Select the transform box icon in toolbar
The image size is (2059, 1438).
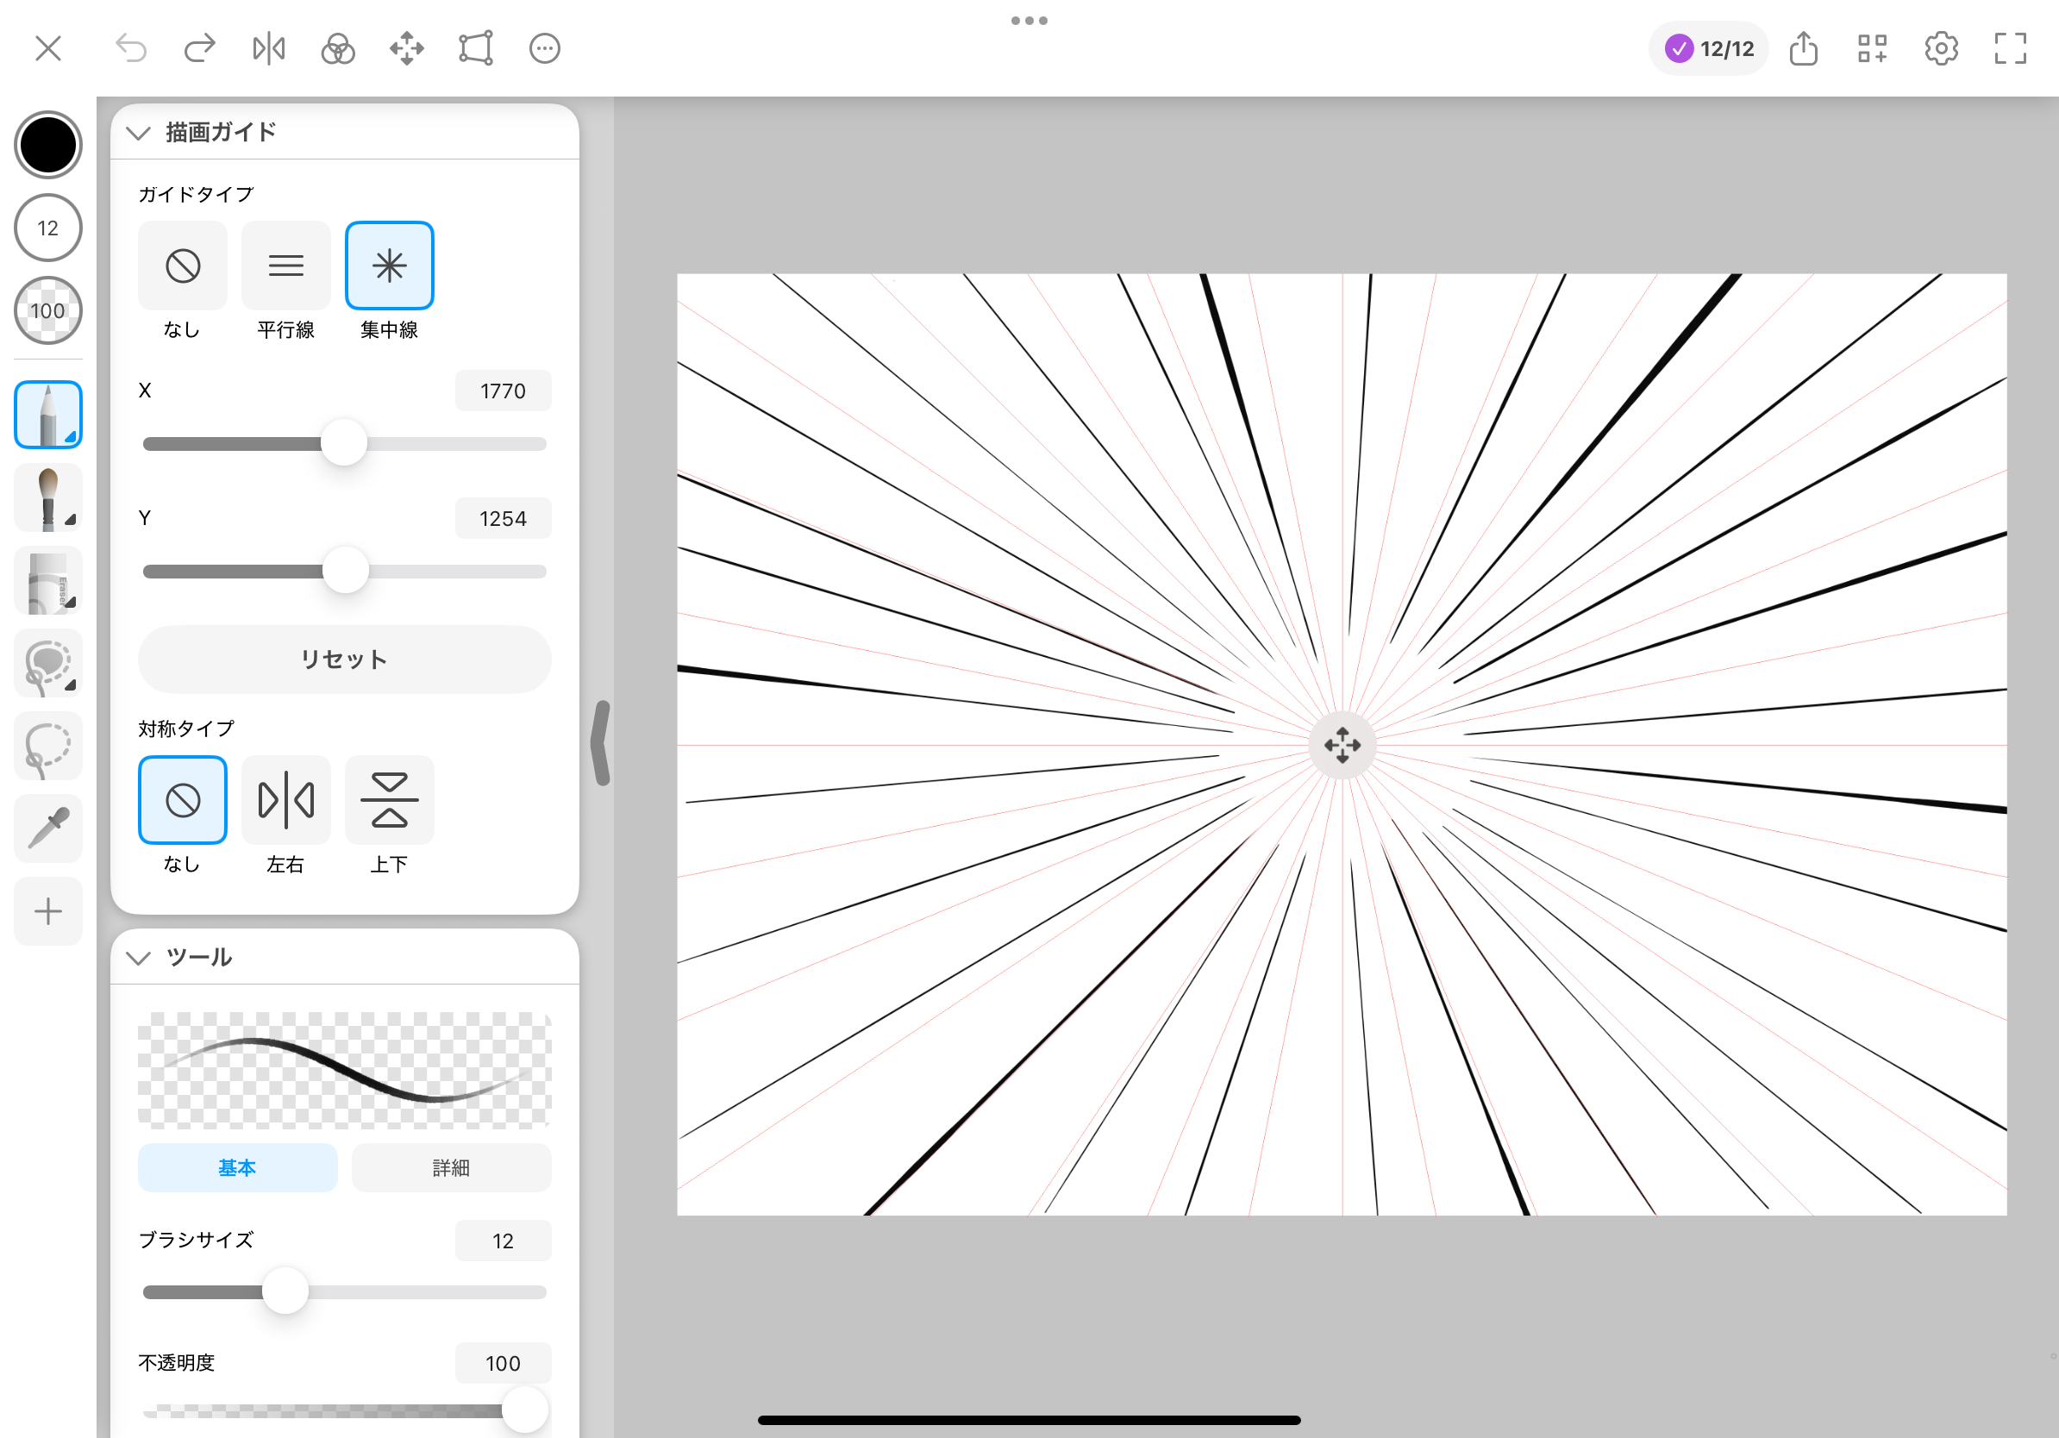[475, 48]
